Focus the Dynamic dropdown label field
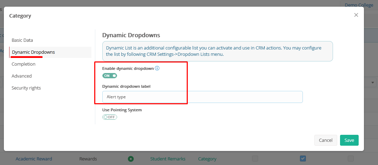 (x=202, y=97)
